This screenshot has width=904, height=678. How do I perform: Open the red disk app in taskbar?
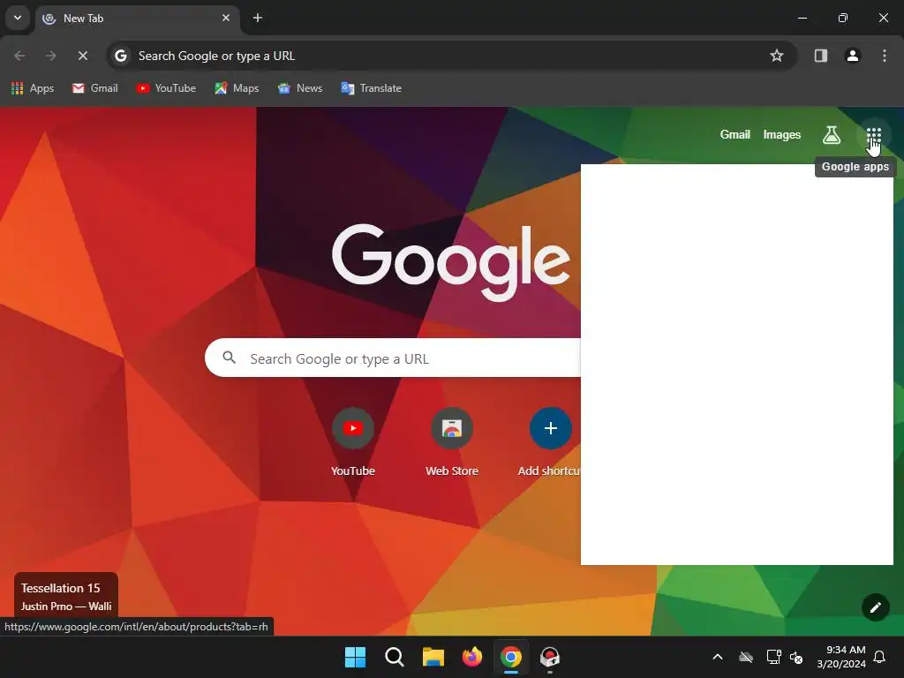550,657
